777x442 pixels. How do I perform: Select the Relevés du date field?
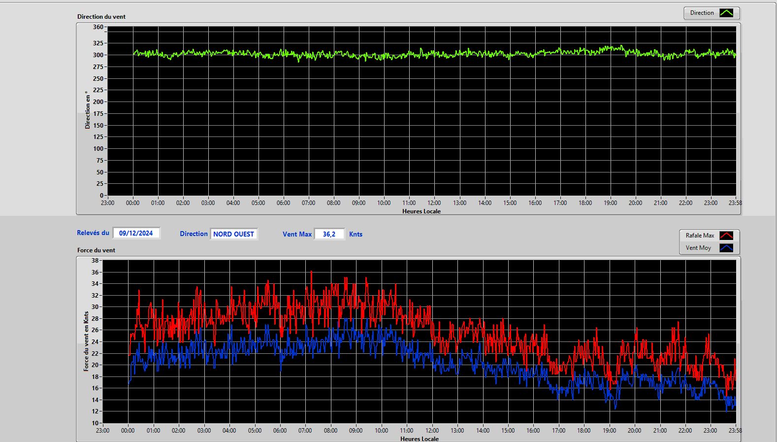pos(136,233)
